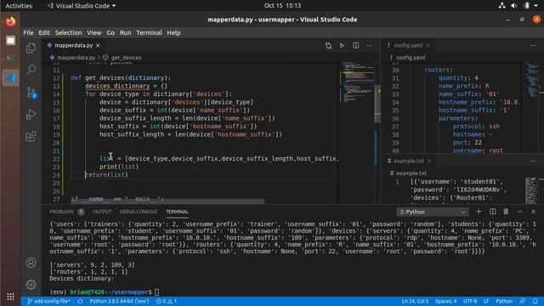Click the mapperdata.py minimap

point(357,82)
